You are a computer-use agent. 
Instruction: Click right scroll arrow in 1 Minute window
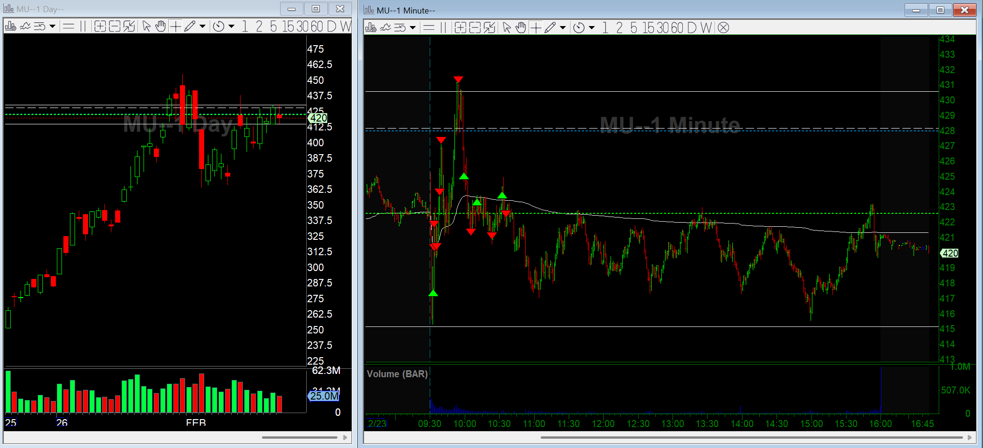point(970,437)
